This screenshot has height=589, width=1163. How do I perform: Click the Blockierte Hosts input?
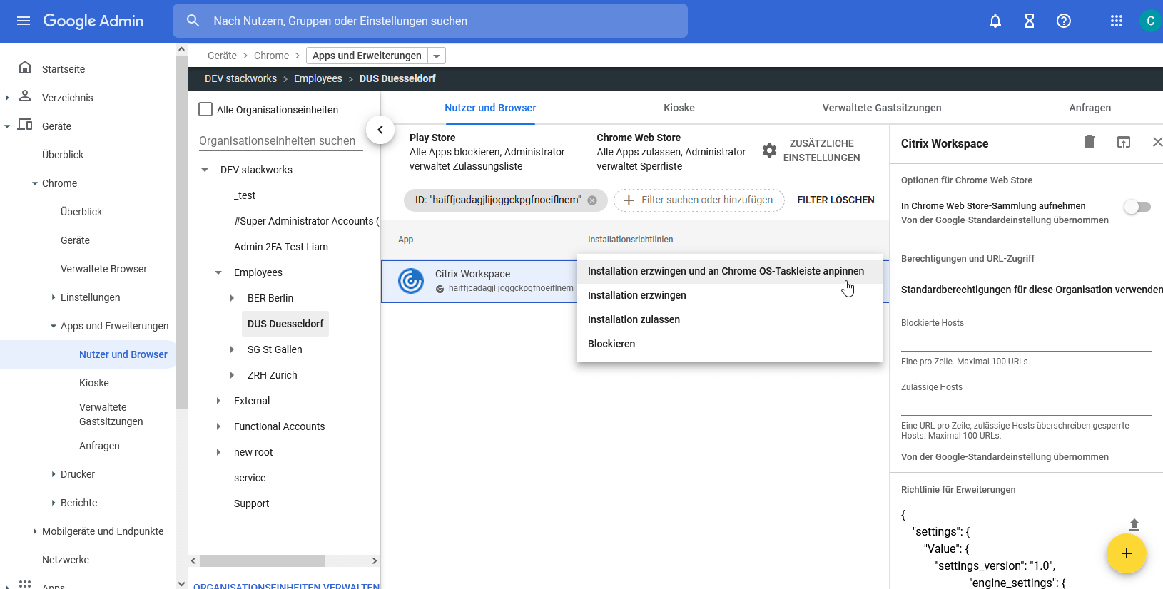tap(1026, 342)
